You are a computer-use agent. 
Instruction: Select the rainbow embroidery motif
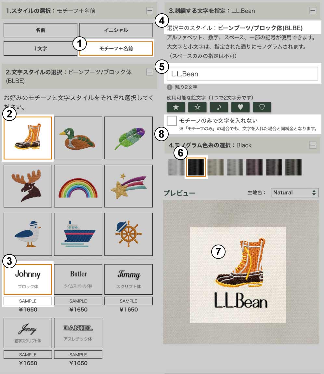(78, 186)
